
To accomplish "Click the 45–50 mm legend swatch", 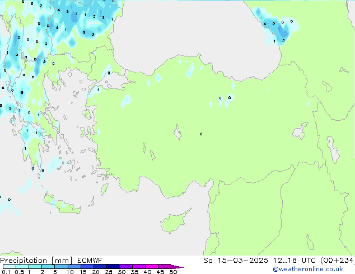I will [x=165, y=267].
